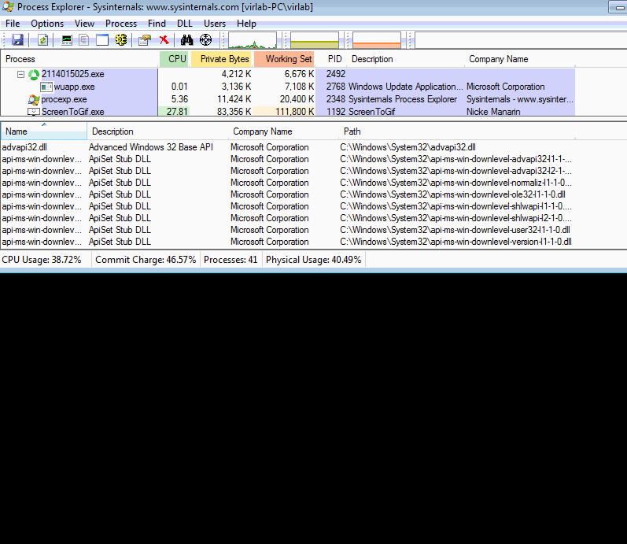Viewport: 627px width, 544px height.
Task: Sort DLL list by Name header
Action: click(43, 131)
